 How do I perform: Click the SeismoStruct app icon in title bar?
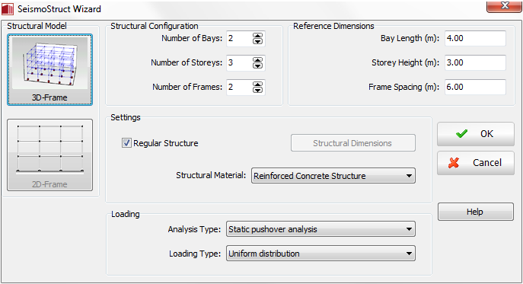click(x=8, y=8)
